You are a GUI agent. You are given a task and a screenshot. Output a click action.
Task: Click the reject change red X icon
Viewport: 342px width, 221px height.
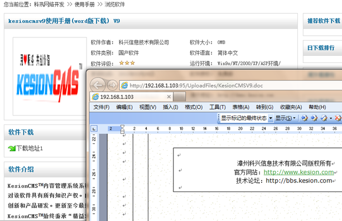coord(338,118)
